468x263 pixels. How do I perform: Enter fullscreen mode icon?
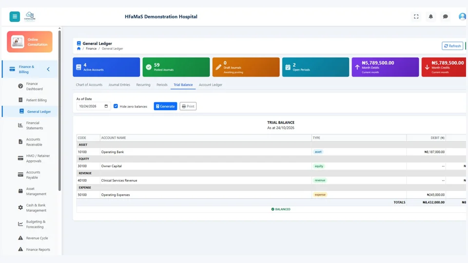coord(416,17)
